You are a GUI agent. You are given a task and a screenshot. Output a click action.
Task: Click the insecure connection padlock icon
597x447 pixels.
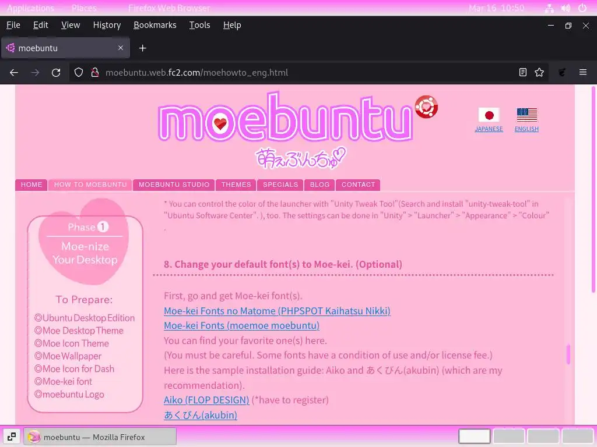pyautogui.click(x=95, y=72)
